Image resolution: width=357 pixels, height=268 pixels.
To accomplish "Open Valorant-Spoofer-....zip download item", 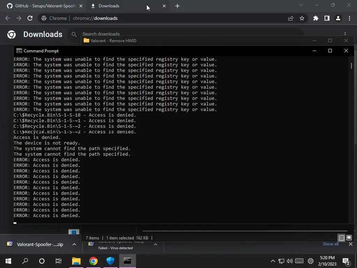I will 36,244.
